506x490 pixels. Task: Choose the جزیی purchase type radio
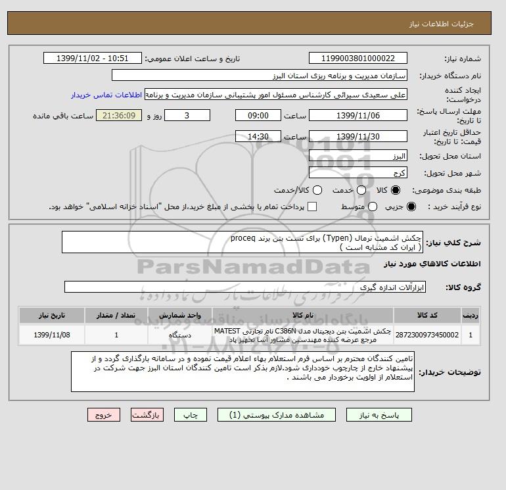tap(411, 207)
